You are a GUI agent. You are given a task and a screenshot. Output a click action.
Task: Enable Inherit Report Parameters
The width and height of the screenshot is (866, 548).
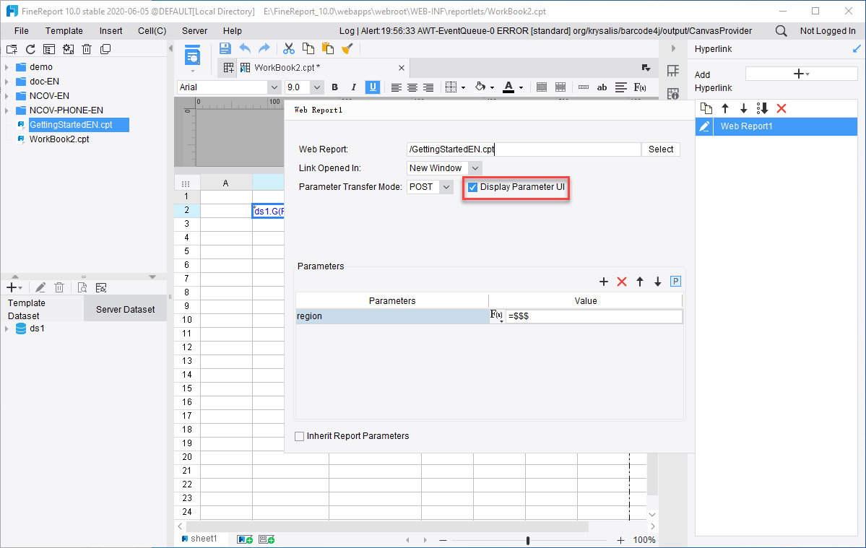click(x=299, y=435)
